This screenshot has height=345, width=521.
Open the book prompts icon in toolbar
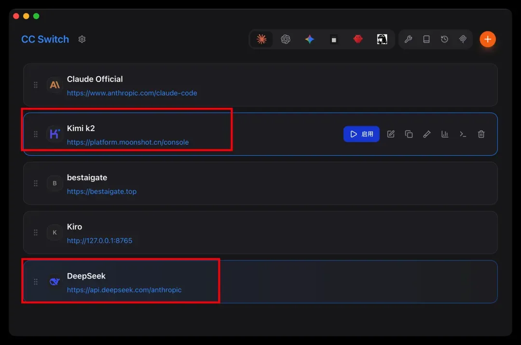point(426,39)
